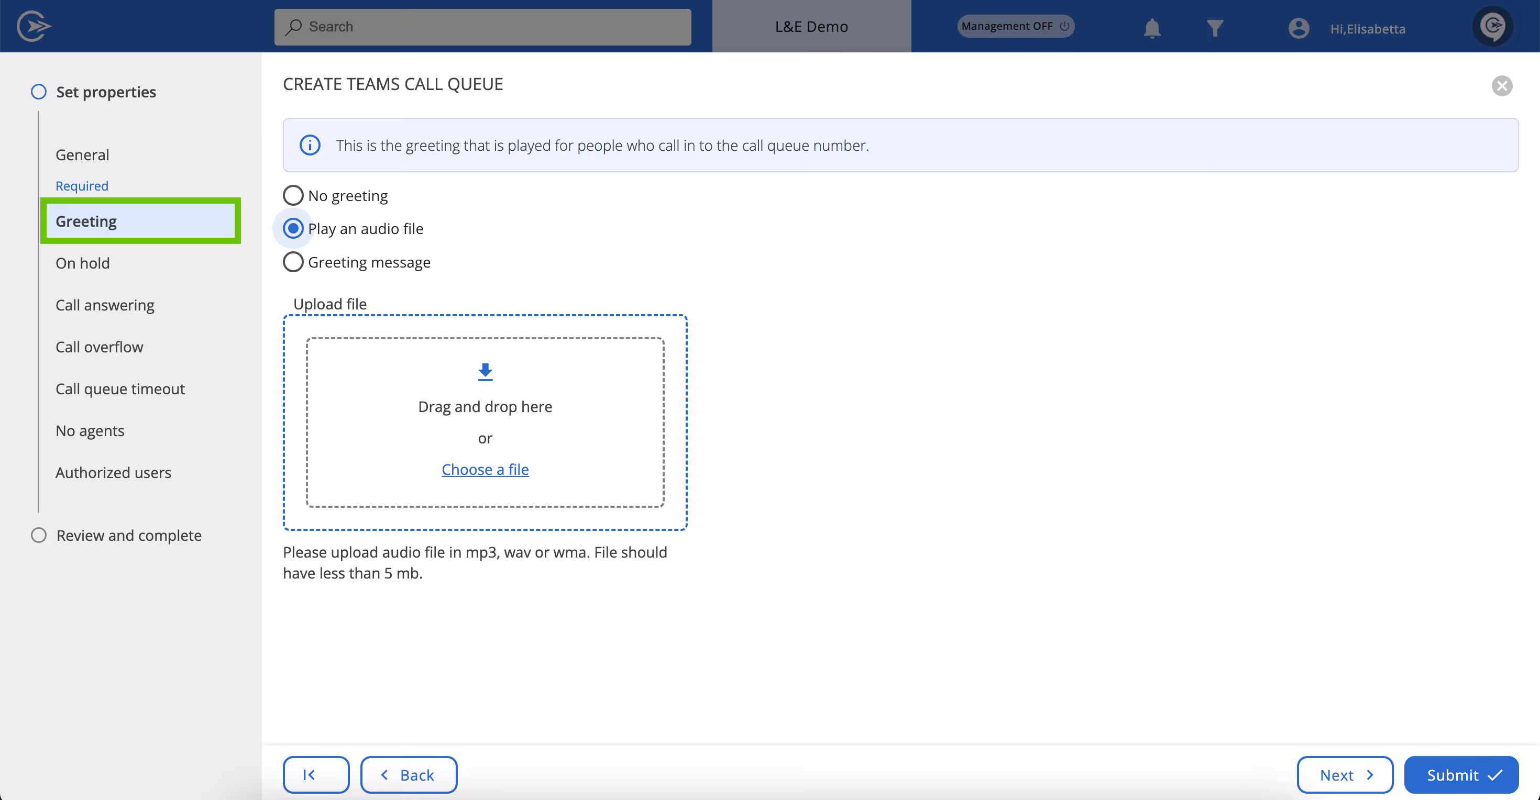
Task: Go to the Authorized users section
Action: click(113, 472)
